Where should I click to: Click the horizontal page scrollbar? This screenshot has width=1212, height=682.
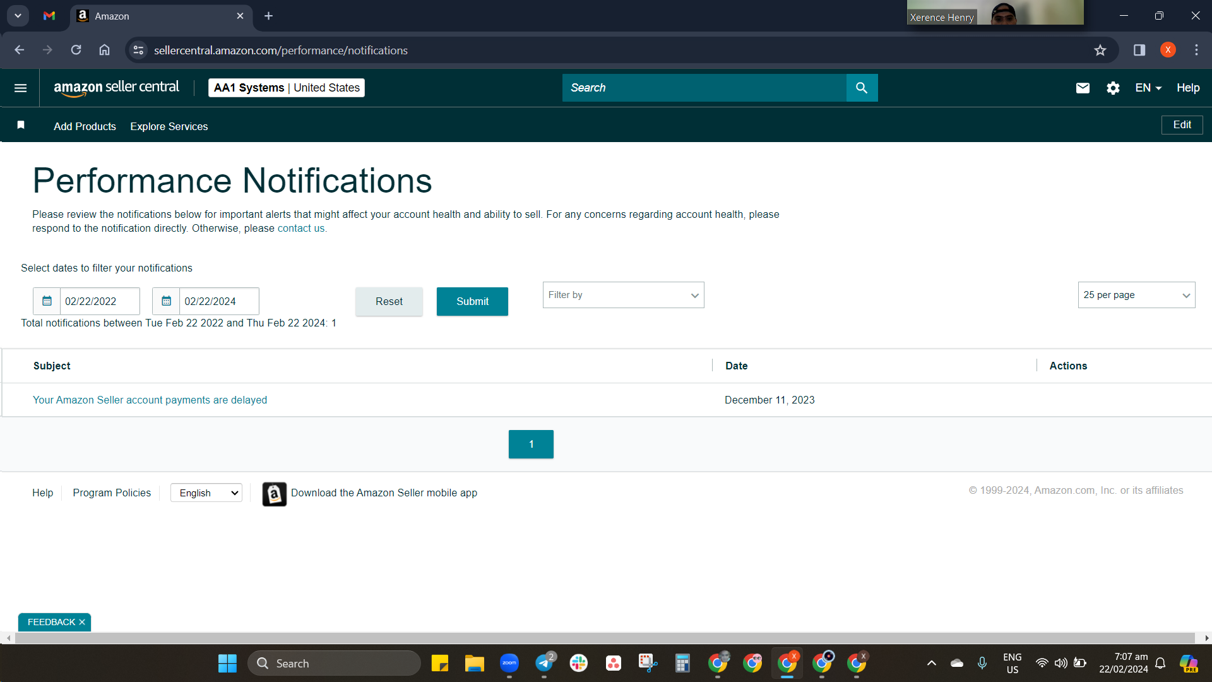605,638
